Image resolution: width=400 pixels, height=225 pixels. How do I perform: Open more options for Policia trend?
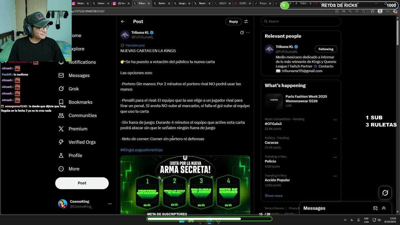(x=335, y=157)
